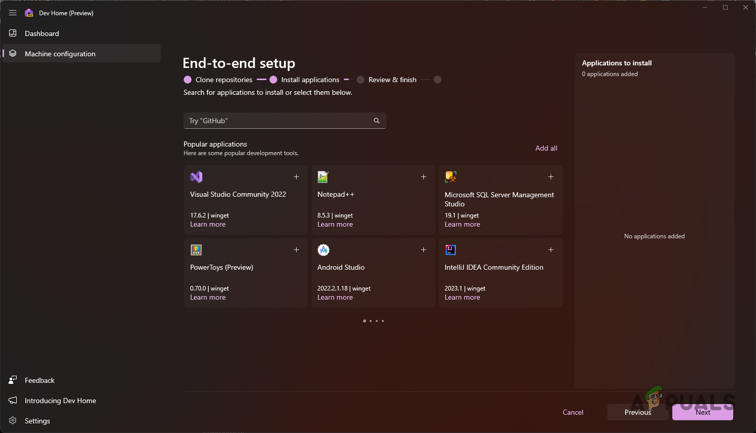Click the second pagination dot below applications
756x433 pixels.
[x=370, y=321]
